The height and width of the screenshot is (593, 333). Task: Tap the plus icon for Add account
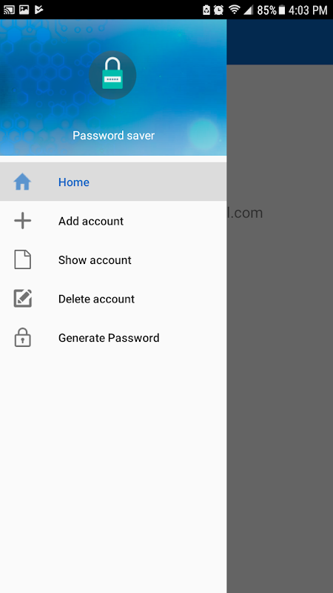coord(22,220)
